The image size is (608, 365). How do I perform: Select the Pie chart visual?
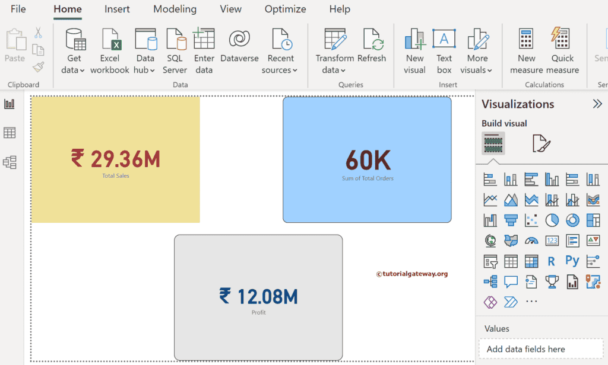pyautogui.click(x=552, y=220)
